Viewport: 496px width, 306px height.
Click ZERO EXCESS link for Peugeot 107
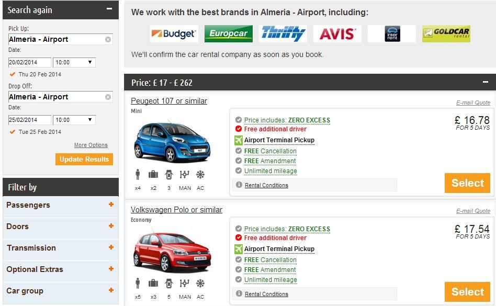[309, 120]
